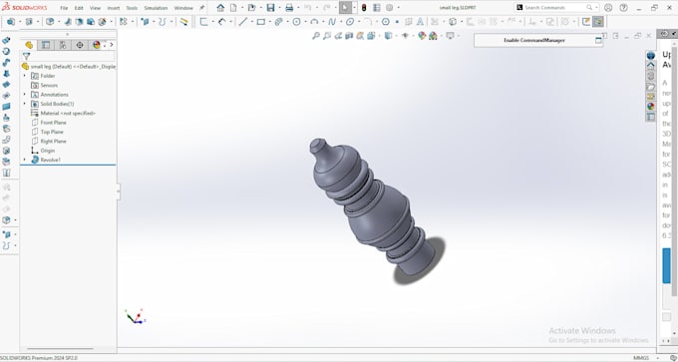Open the Tools menu

tap(132, 8)
